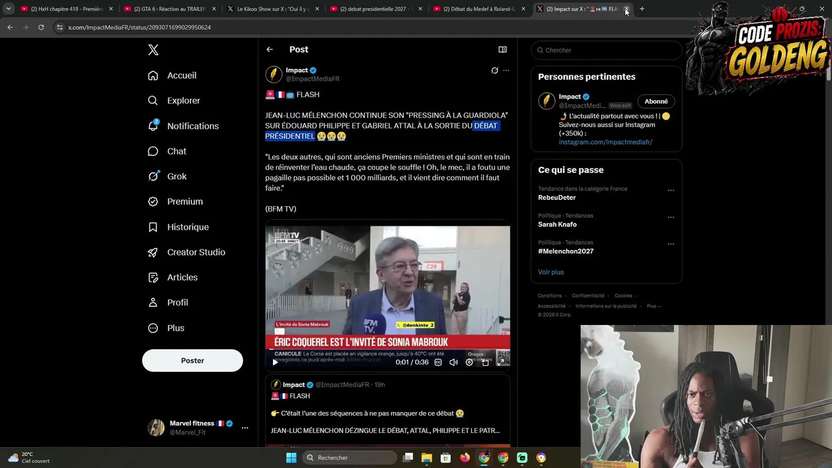Switch to the Le Kikoo Show sur X tab

pos(272,9)
